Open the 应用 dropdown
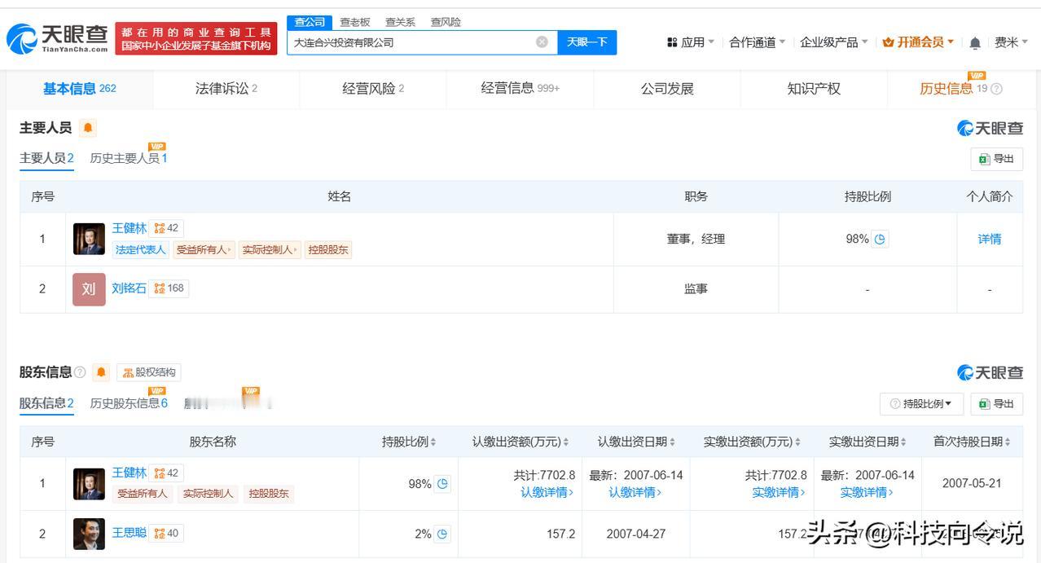Screen dimensions: 1041x563 [691, 42]
